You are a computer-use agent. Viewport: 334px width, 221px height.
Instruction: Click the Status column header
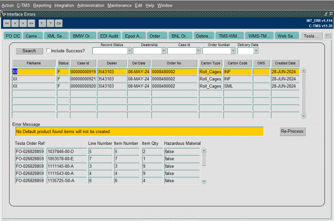point(63,63)
